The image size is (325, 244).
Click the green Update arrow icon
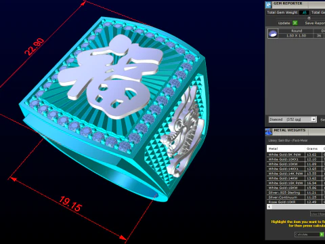(x=295, y=23)
